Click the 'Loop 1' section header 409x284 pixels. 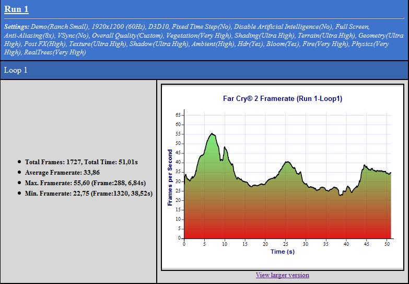click(204, 70)
